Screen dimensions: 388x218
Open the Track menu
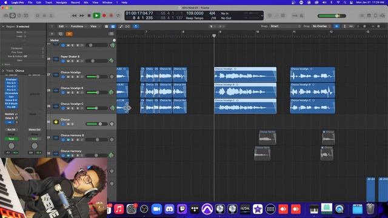[x=48, y=2]
